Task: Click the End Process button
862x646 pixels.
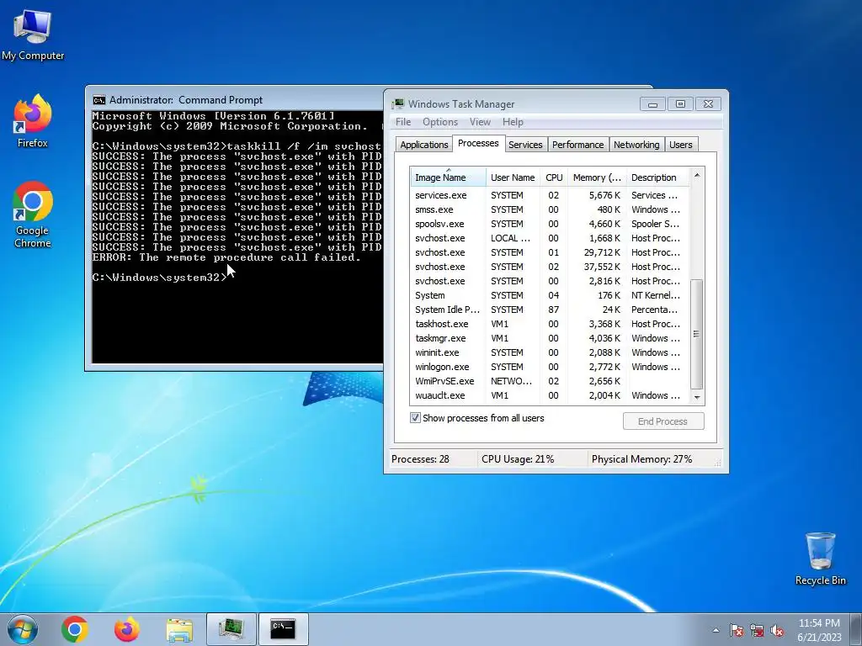Action: tap(663, 421)
